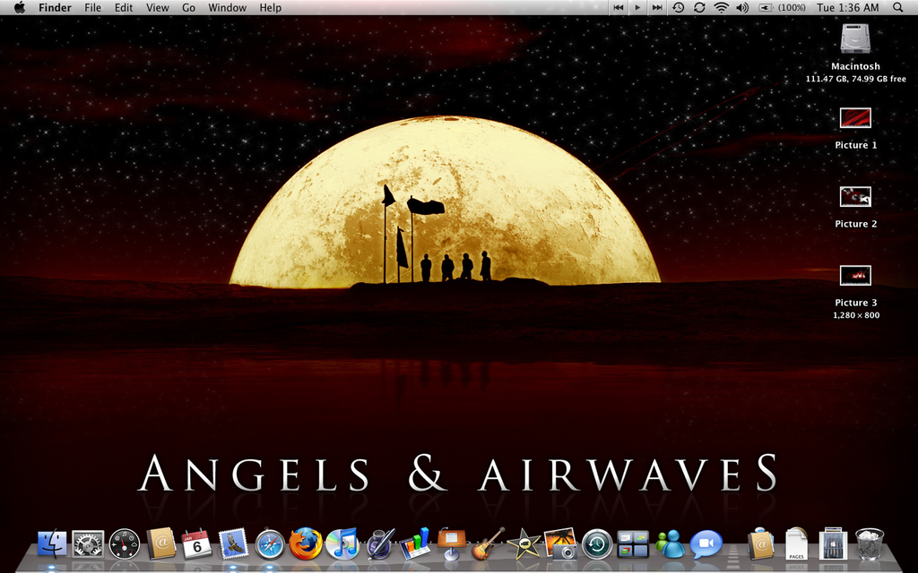The height and width of the screenshot is (573, 918).
Task: Open Dashboard from the Dock
Action: pos(125,543)
